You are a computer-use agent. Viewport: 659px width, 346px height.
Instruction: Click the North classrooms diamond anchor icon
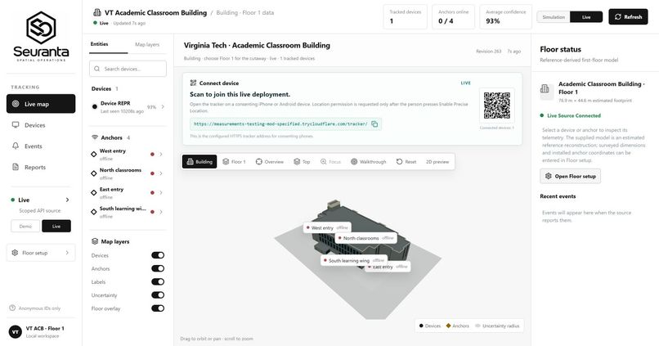coord(94,173)
